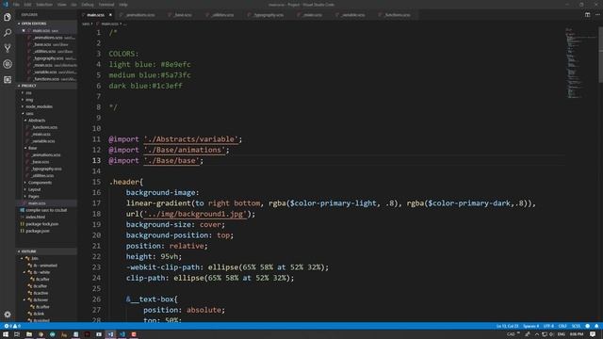603x339 pixels.
Task: Switch to the _variable.scss editor tab
Action: click(352, 15)
